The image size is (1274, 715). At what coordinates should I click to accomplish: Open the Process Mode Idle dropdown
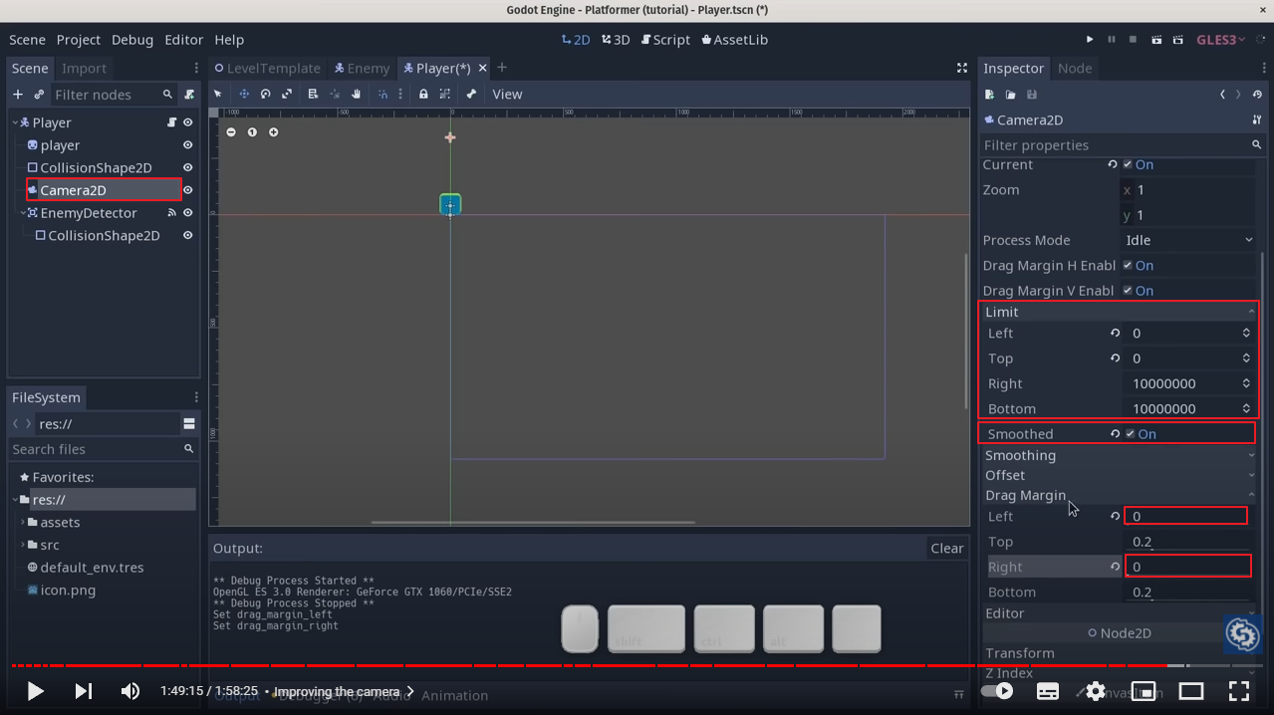(1188, 240)
